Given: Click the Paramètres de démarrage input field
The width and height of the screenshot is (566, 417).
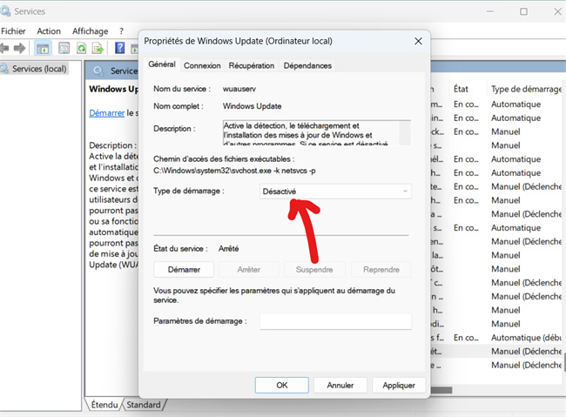Looking at the screenshot, I should pos(335,321).
